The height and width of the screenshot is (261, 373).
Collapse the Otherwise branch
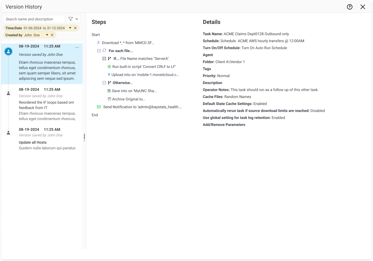point(104,83)
